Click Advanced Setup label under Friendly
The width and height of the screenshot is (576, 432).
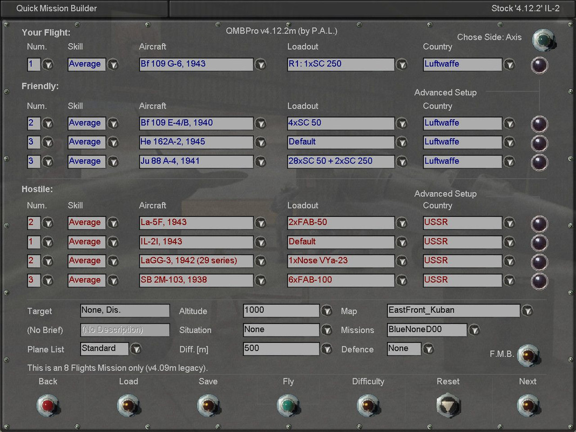[x=445, y=92]
